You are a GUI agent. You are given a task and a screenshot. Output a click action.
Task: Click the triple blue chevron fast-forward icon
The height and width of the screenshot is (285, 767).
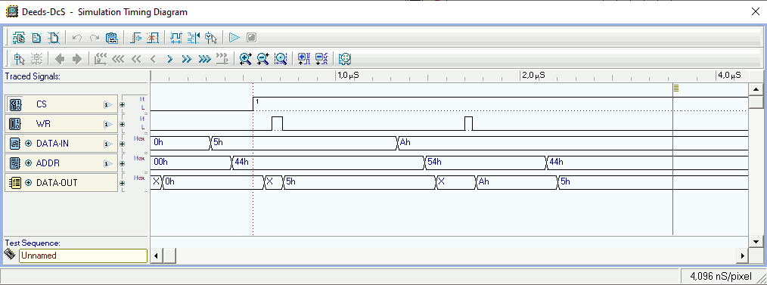pyautogui.click(x=204, y=59)
